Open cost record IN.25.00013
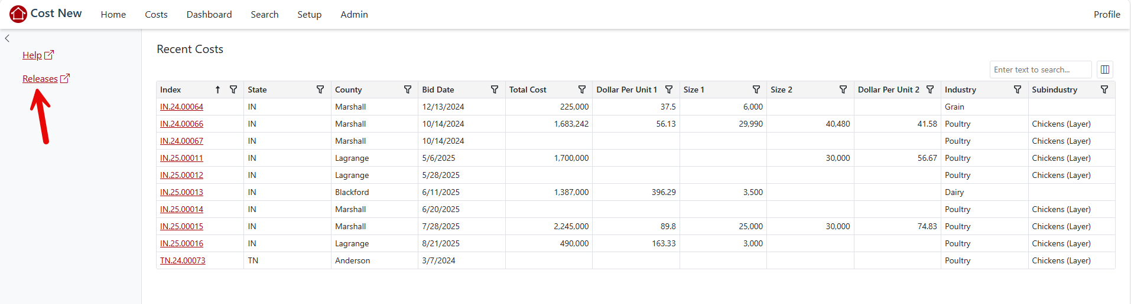Viewport: 1131px width, 304px height. click(181, 192)
